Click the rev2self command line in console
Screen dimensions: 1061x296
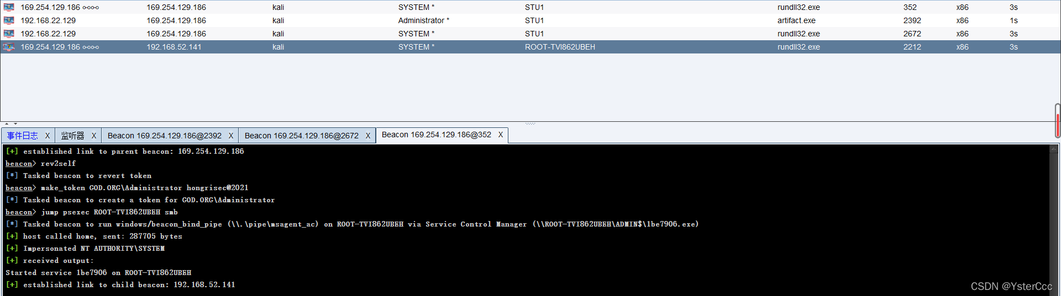[41, 164]
